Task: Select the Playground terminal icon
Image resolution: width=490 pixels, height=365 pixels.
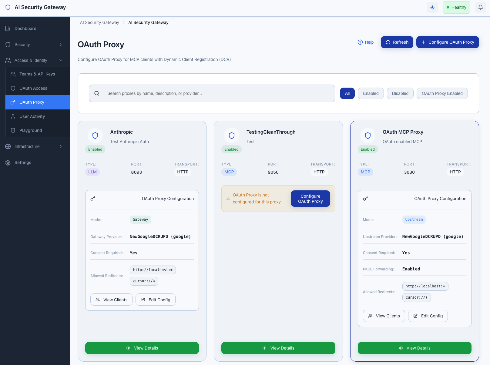Action: pos(13,130)
